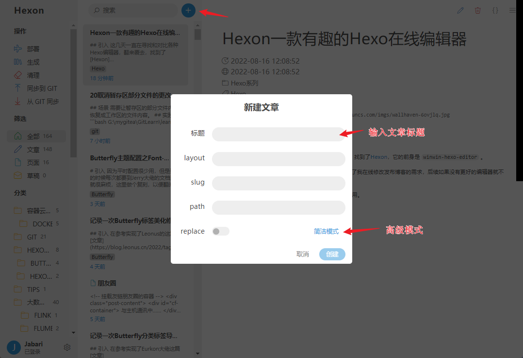Open article Butterfly主题配置之Font
The image size is (523, 358).
point(130,158)
